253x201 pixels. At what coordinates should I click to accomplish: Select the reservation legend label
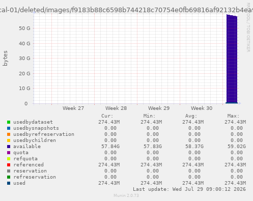pos(30,171)
